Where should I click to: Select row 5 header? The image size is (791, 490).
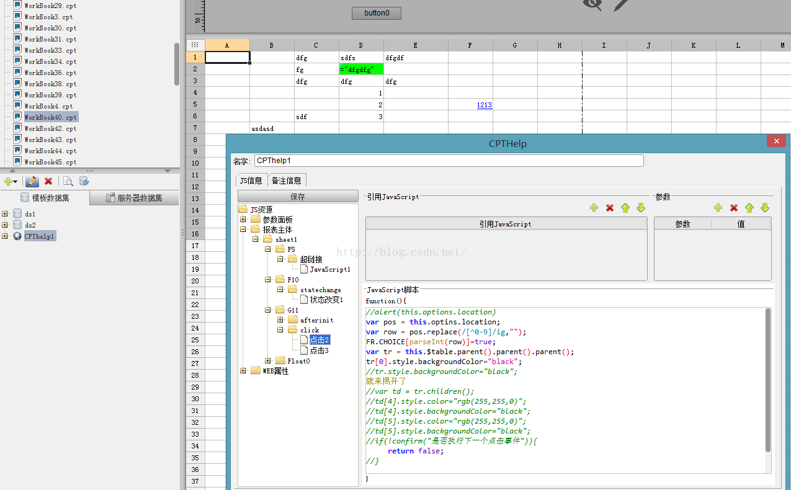[x=195, y=104]
